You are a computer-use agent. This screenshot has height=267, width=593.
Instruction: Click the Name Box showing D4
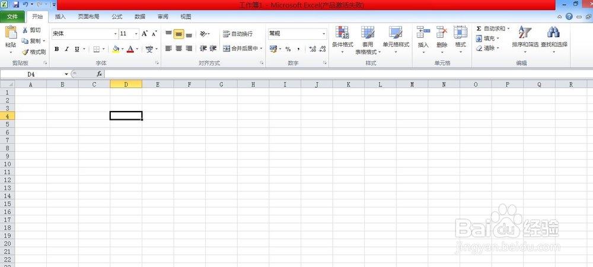[x=31, y=74]
